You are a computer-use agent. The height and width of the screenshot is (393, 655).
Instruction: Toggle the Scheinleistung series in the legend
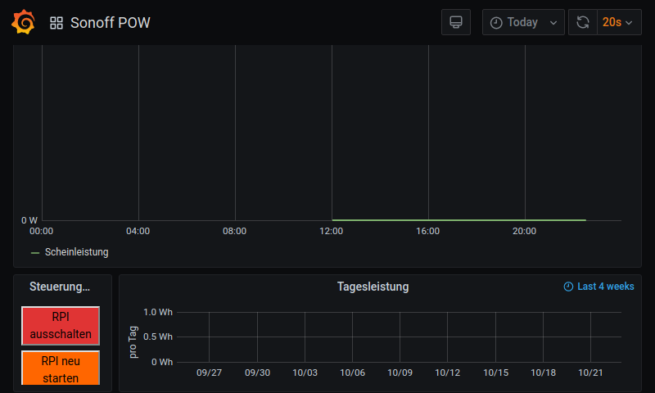76,252
